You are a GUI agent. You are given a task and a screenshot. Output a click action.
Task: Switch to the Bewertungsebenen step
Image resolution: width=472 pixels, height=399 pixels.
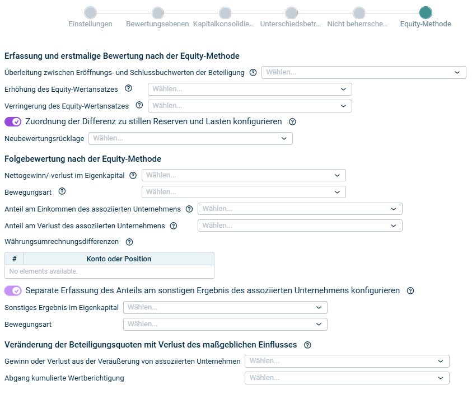(157, 13)
